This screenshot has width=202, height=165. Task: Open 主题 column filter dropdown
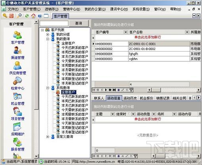(x=112, y=114)
